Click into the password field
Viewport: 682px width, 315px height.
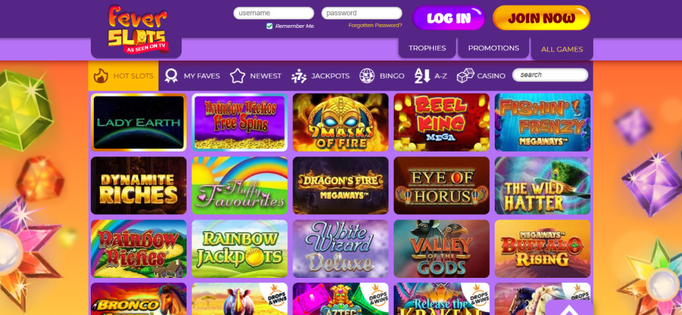click(x=362, y=13)
